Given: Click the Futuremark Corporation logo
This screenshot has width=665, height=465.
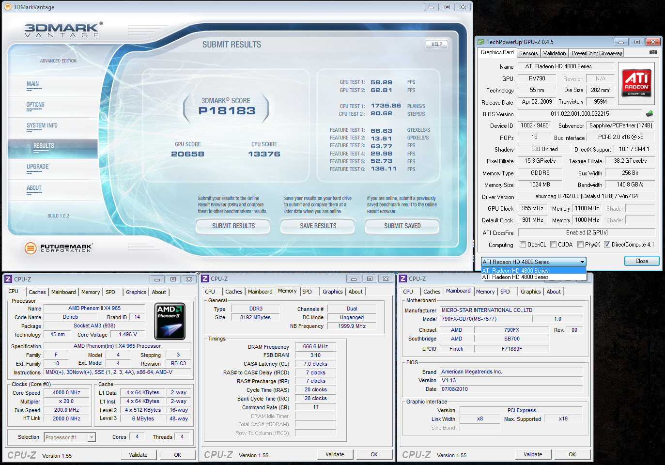Looking at the screenshot, I should coord(58,248).
